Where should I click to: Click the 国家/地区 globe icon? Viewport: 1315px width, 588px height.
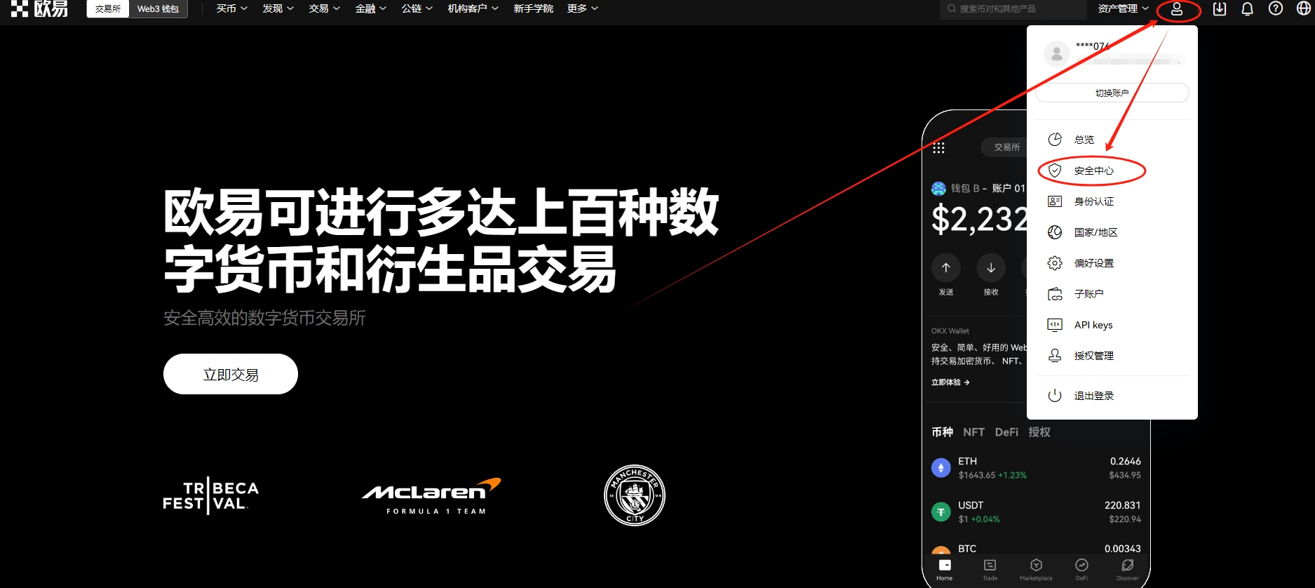[x=1055, y=232]
